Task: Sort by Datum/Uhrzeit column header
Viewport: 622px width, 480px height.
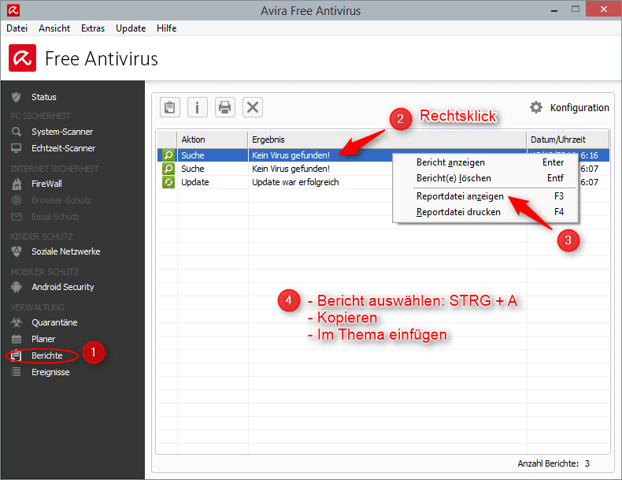Action: [568, 140]
